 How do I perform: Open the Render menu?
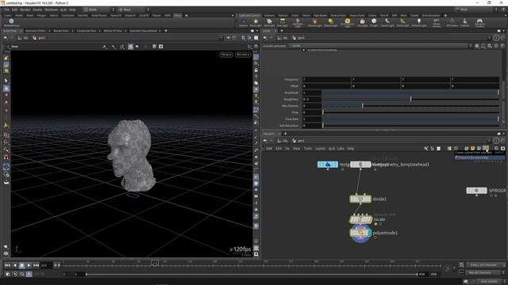coord(25,9)
